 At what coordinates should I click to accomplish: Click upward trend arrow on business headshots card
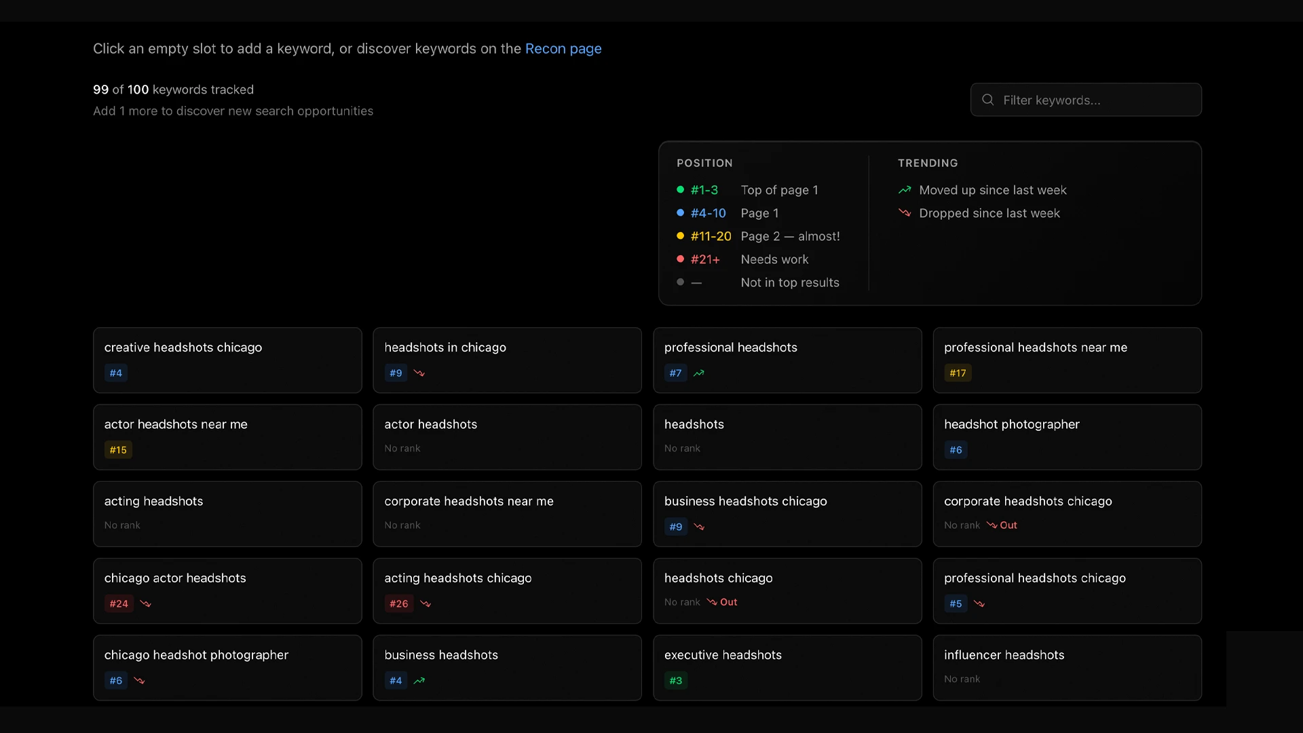pos(419,681)
